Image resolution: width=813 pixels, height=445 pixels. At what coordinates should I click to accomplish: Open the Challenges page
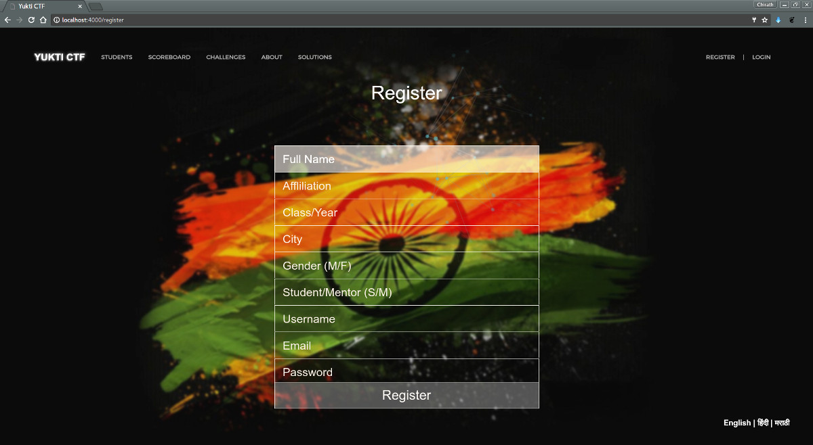click(x=226, y=57)
